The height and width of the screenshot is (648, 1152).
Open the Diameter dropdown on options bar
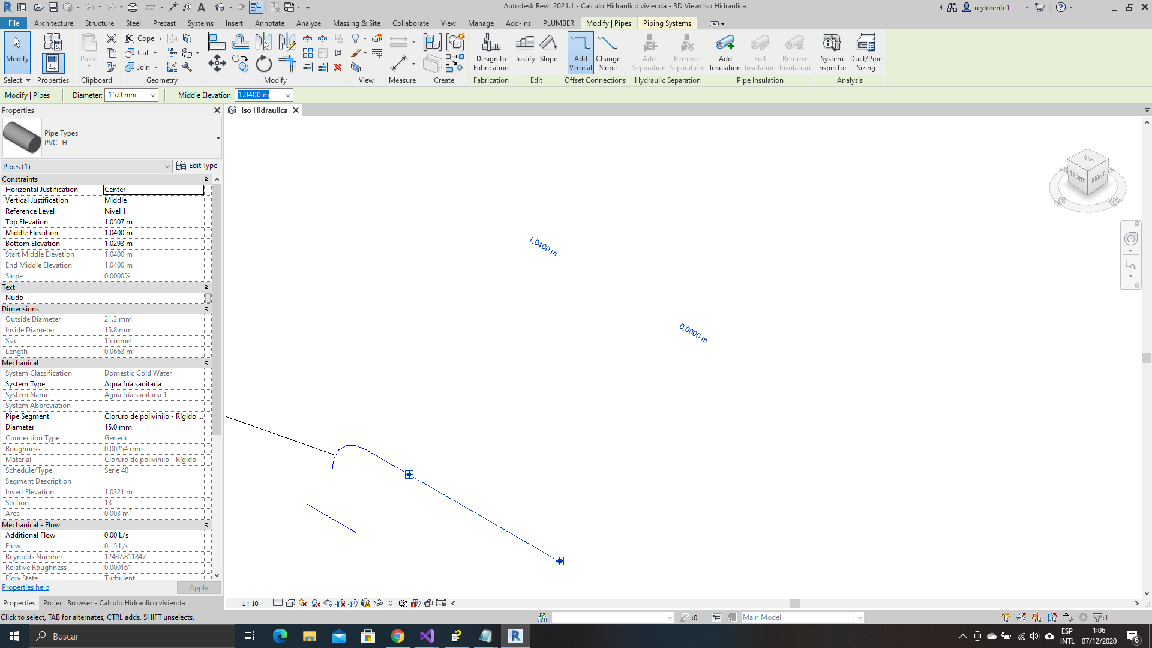tap(152, 95)
